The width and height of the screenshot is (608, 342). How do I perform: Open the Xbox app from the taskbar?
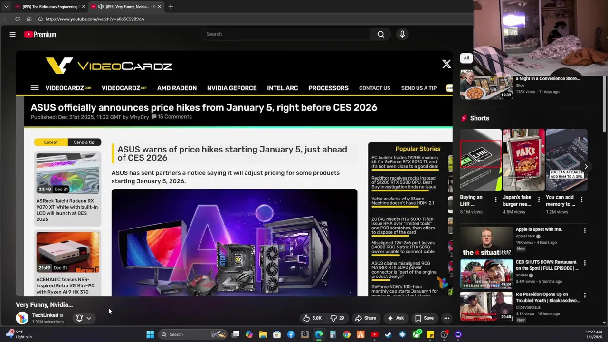coord(417,334)
